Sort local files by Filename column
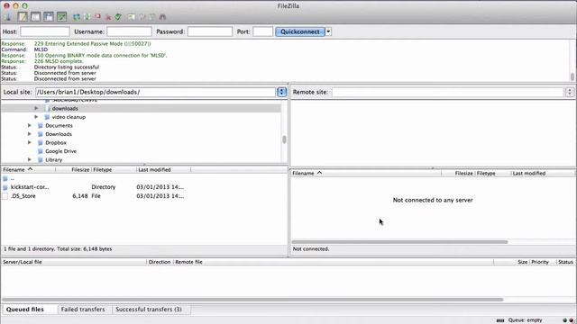The image size is (577, 324). [28, 170]
